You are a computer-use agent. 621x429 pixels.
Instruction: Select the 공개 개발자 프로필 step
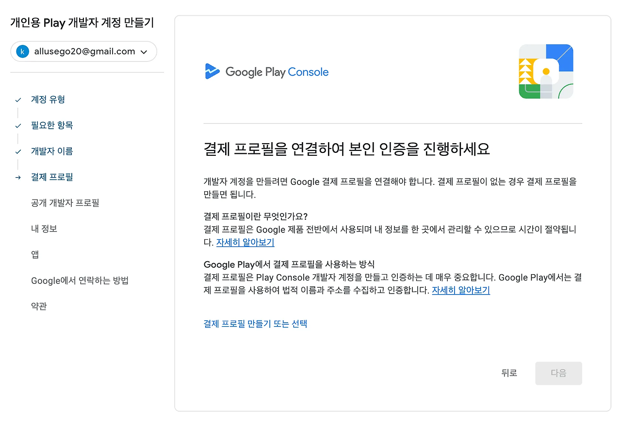tap(65, 203)
